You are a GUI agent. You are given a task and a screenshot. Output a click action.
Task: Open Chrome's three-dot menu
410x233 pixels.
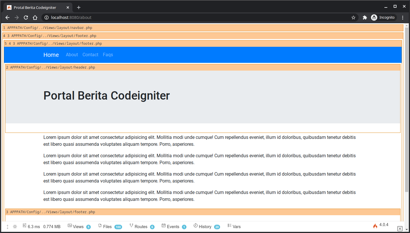[x=403, y=17]
